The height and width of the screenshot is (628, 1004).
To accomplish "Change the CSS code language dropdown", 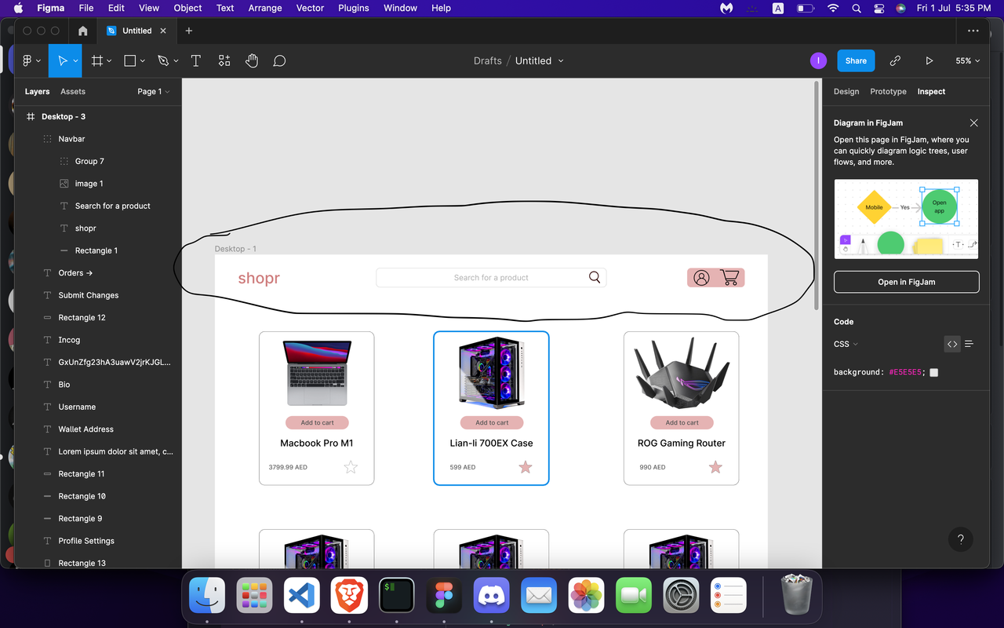I will point(846,344).
